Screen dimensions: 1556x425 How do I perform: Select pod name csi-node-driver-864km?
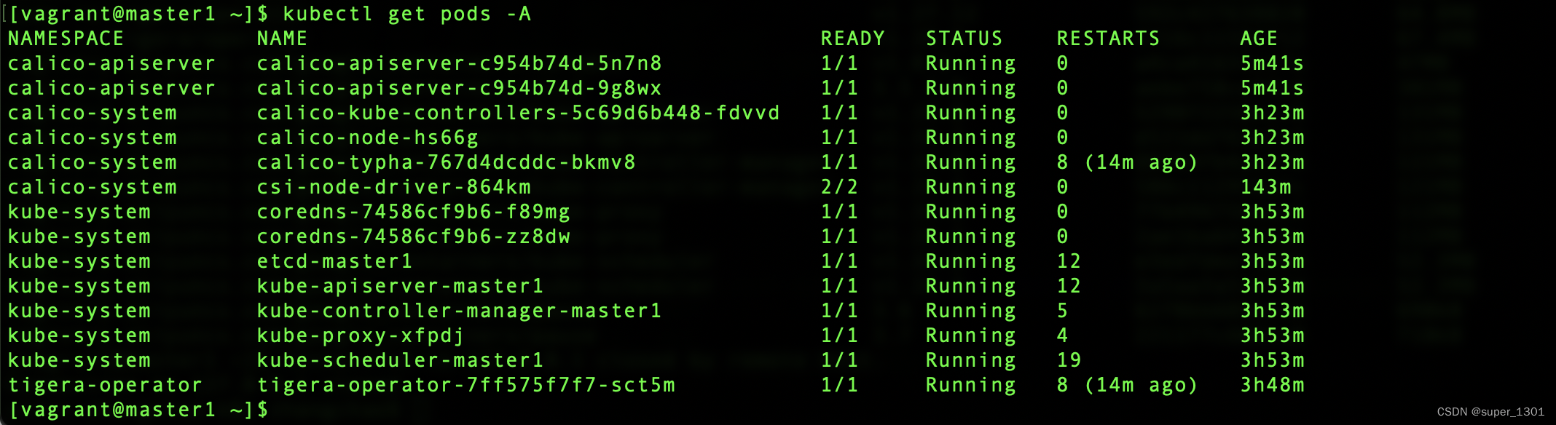pyautogui.click(x=394, y=187)
